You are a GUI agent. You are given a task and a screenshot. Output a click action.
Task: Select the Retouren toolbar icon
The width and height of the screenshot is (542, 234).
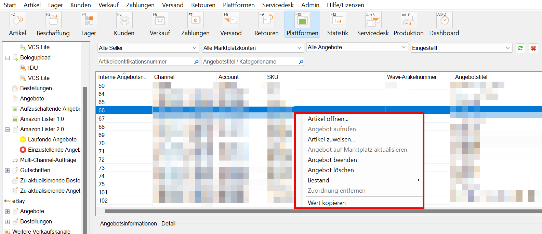coord(266,20)
